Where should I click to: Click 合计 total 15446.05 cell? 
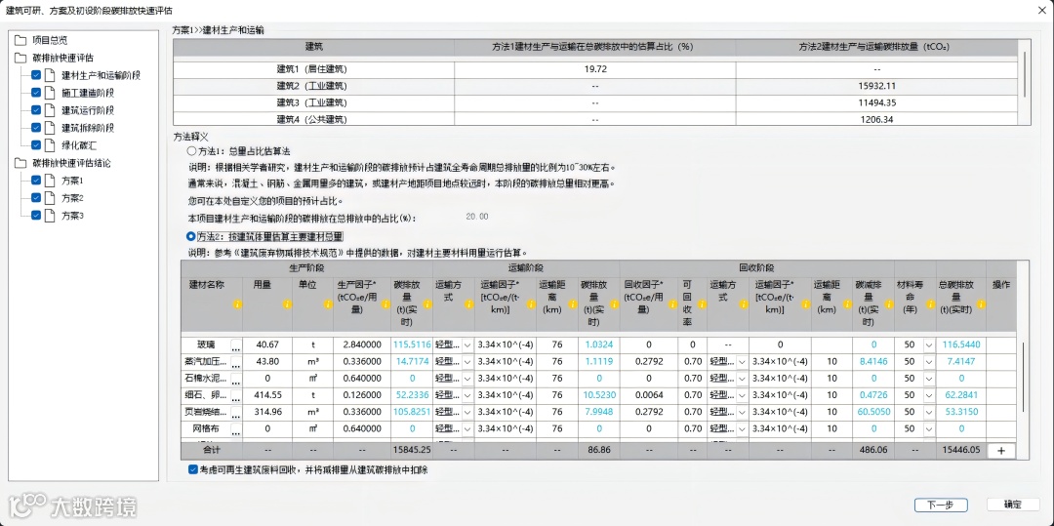pos(960,451)
